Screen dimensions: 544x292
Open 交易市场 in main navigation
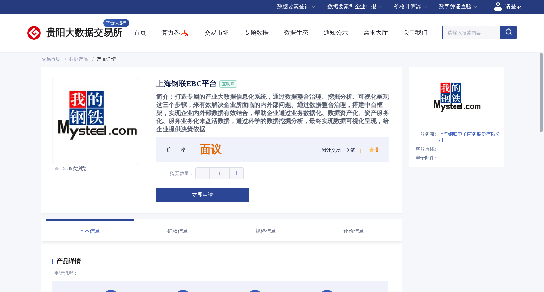tap(217, 33)
